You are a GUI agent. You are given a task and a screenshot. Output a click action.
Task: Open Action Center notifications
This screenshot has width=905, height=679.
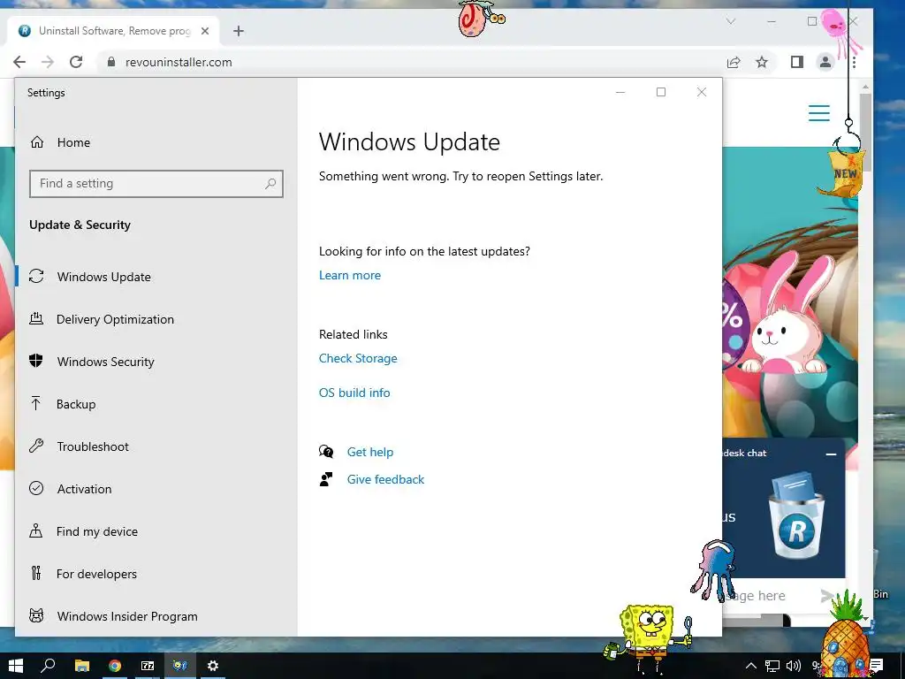pos(876,666)
